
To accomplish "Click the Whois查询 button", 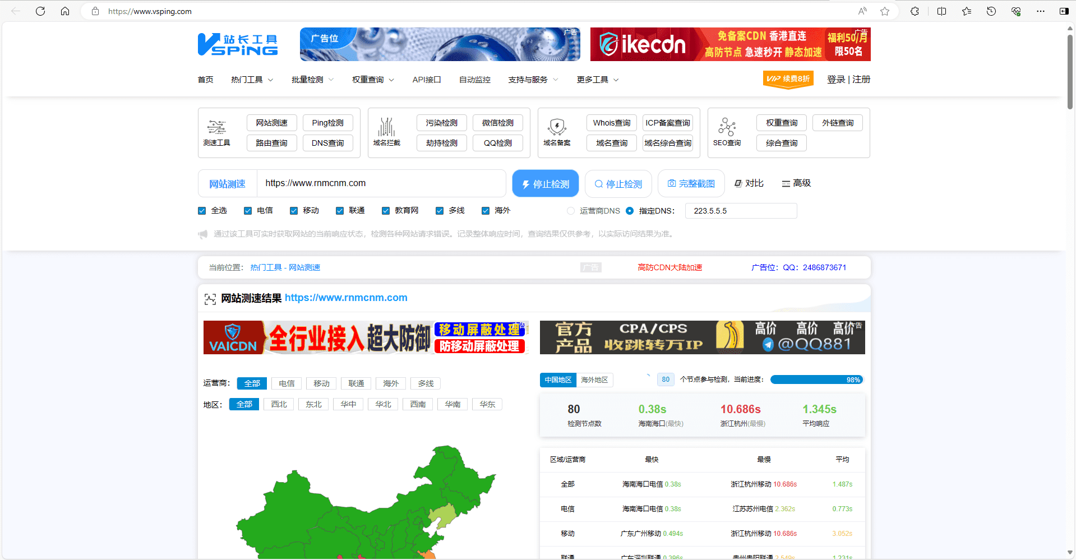I will pyautogui.click(x=611, y=122).
